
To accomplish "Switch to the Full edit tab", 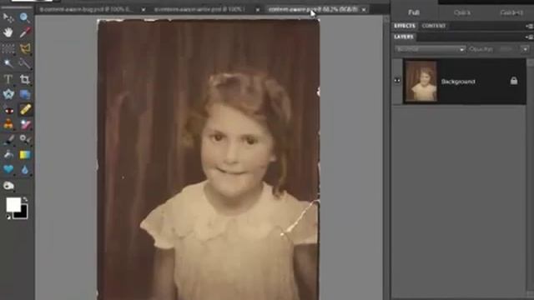I will coord(414,12).
